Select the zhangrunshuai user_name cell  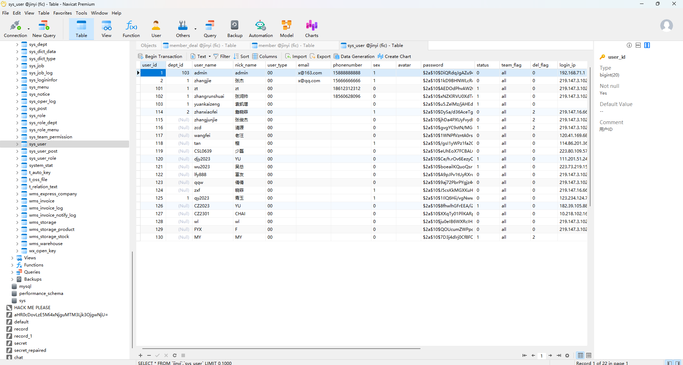(x=212, y=96)
